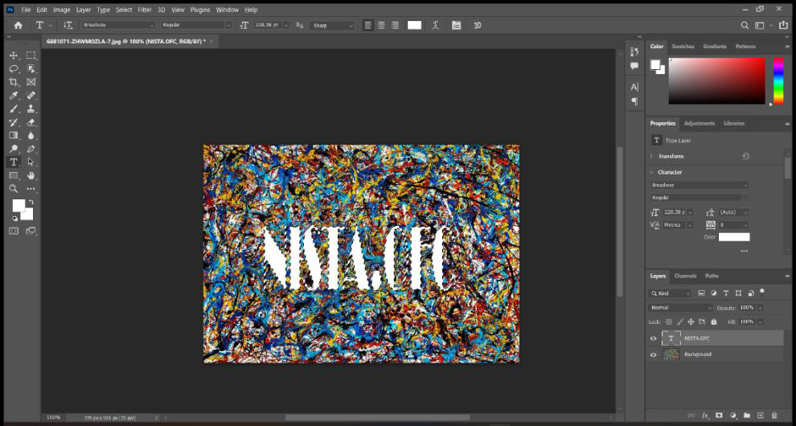The image size is (796, 426).
Task: Select the Eraser tool
Action: tap(31, 122)
